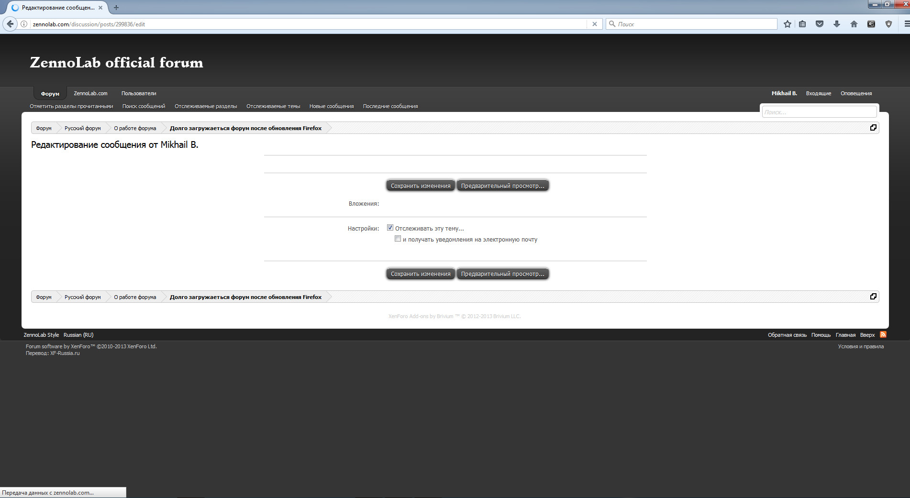Screen dimensions: 910x498
Task: Click 'Форум' in the lower breadcrumb
Action: 44,297
